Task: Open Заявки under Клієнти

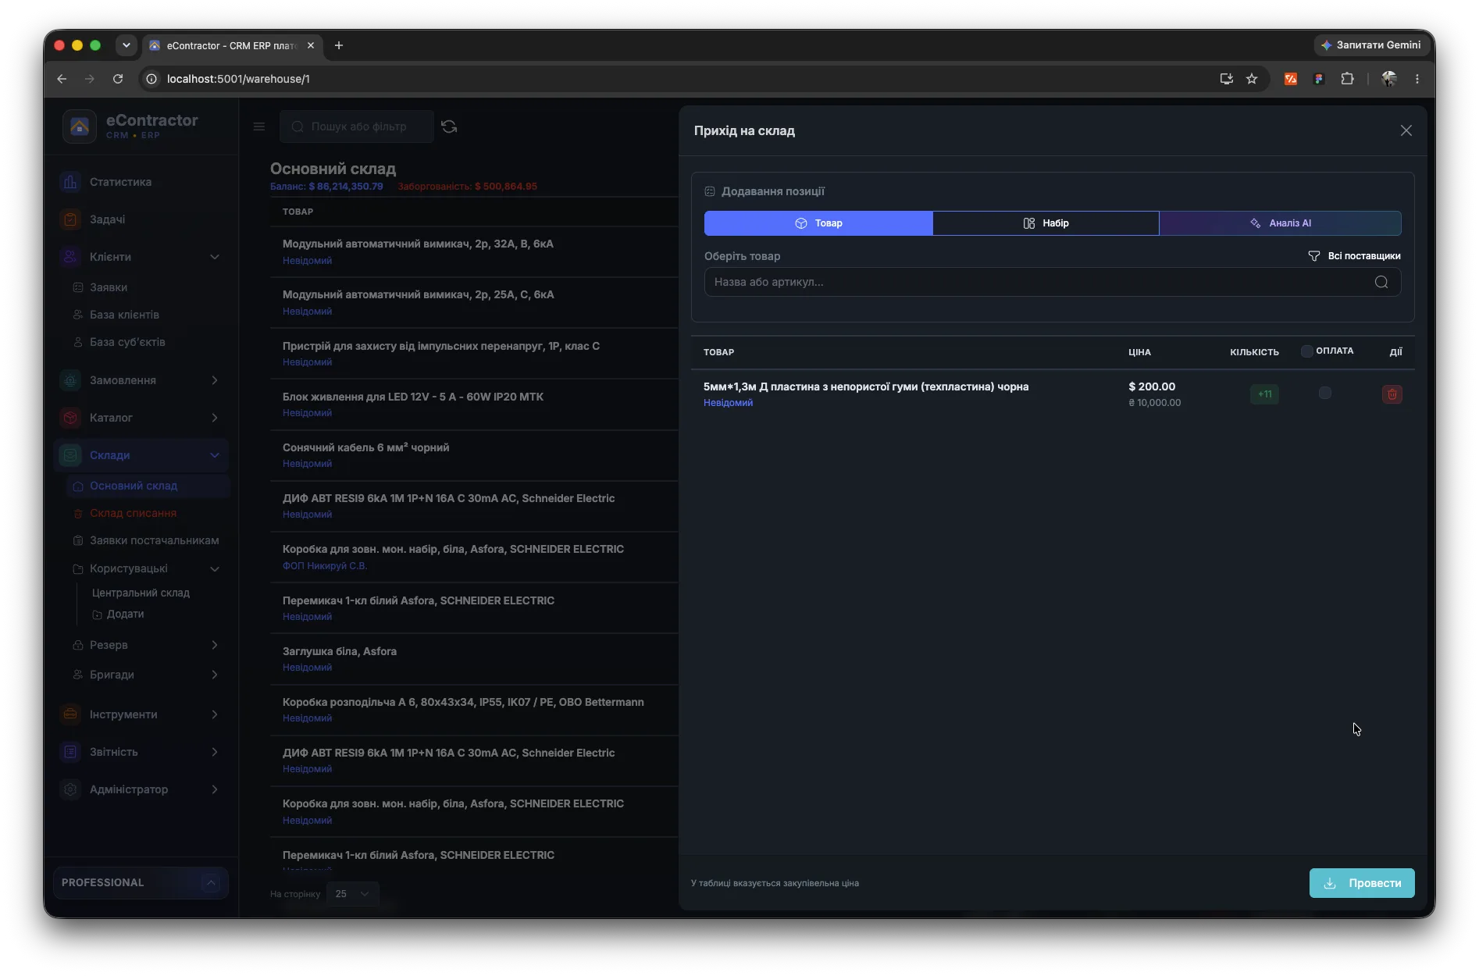Action: click(109, 287)
